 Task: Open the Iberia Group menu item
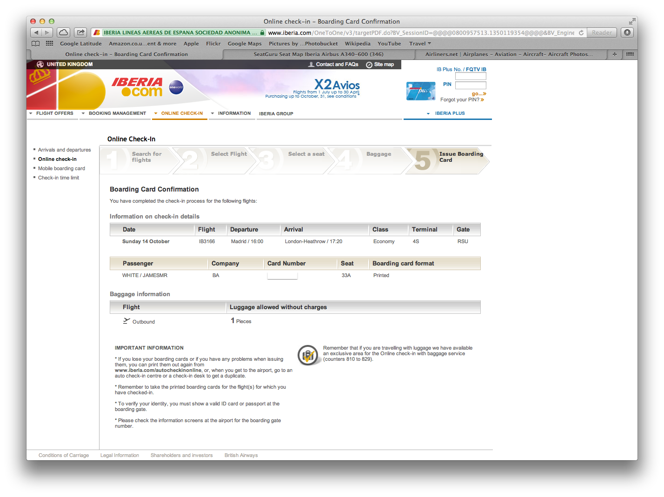[276, 114]
